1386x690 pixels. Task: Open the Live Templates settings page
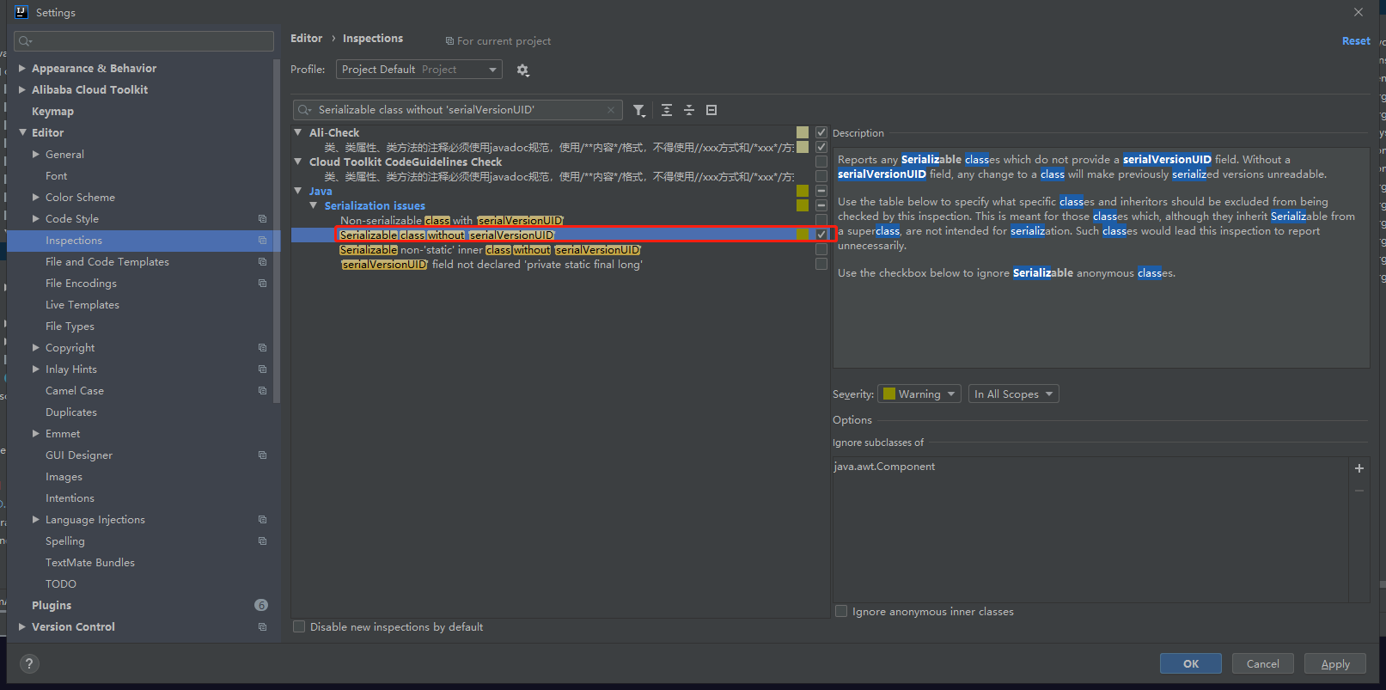pyautogui.click(x=82, y=305)
